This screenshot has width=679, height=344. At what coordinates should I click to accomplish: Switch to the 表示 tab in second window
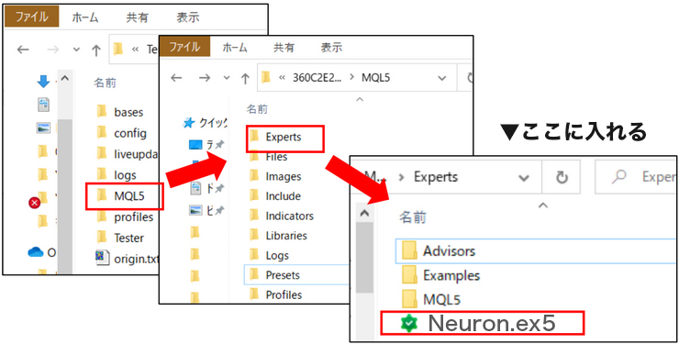click(332, 47)
